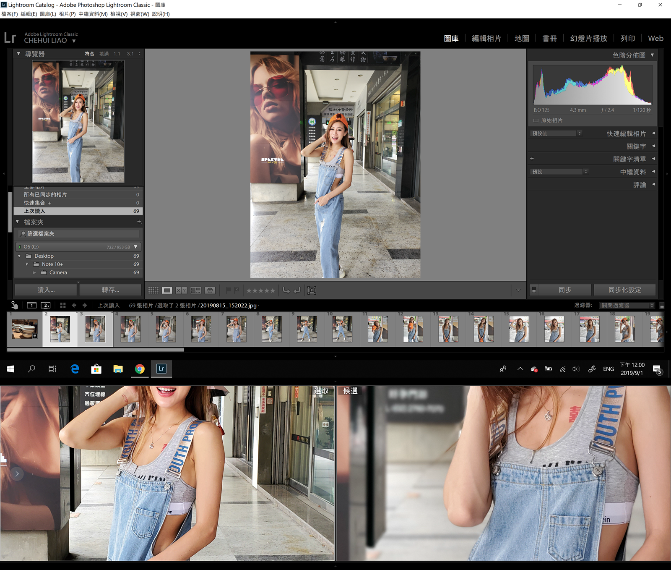Switch to Grid view in toolbar
Screen dimensions: 671x570
pyautogui.click(x=153, y=290)
